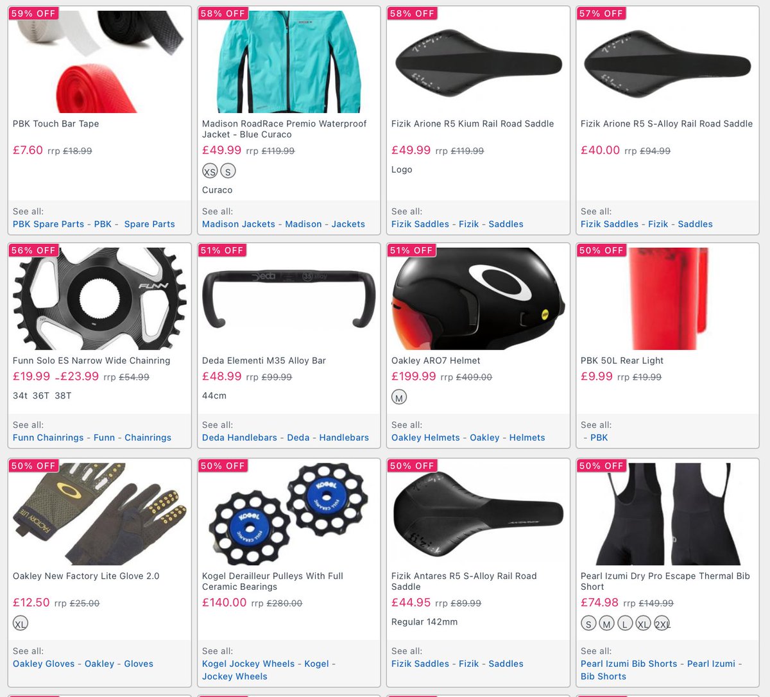Select size XS on Madison jacket

tap(210, 171)
